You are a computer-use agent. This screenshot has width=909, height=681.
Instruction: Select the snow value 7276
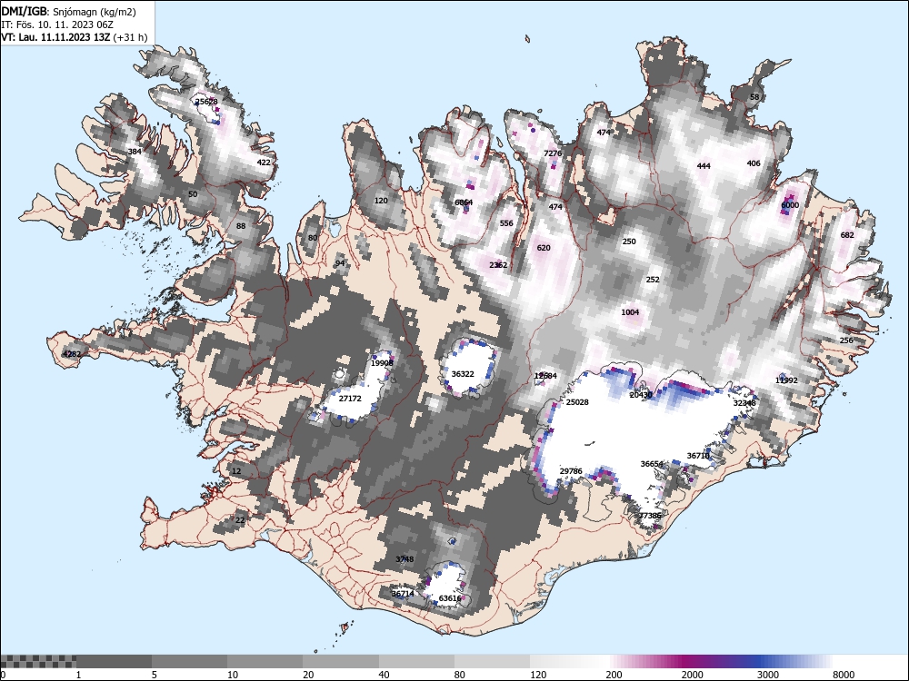point(553,153)
